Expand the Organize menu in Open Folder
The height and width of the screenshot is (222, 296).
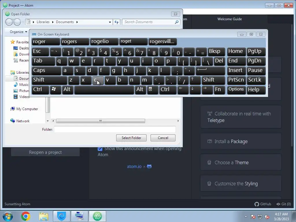[18, 32]
